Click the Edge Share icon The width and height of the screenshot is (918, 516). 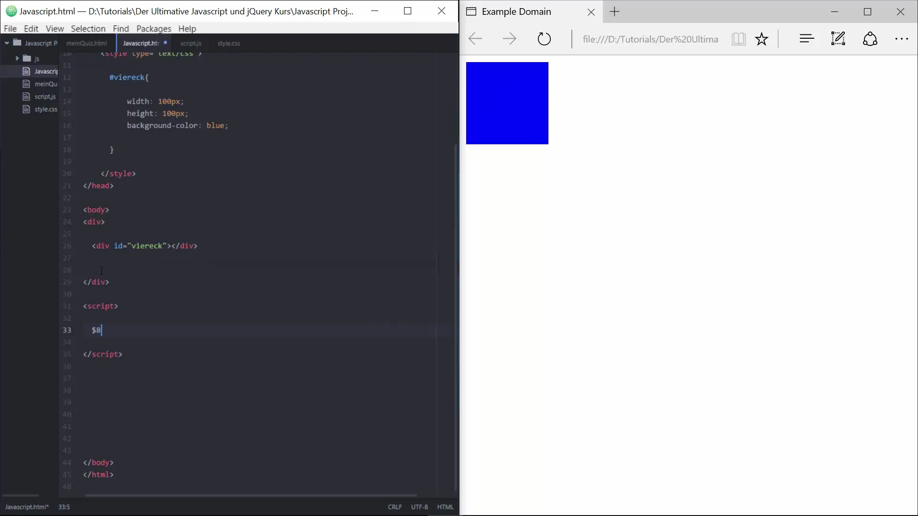tap(870, 39)
